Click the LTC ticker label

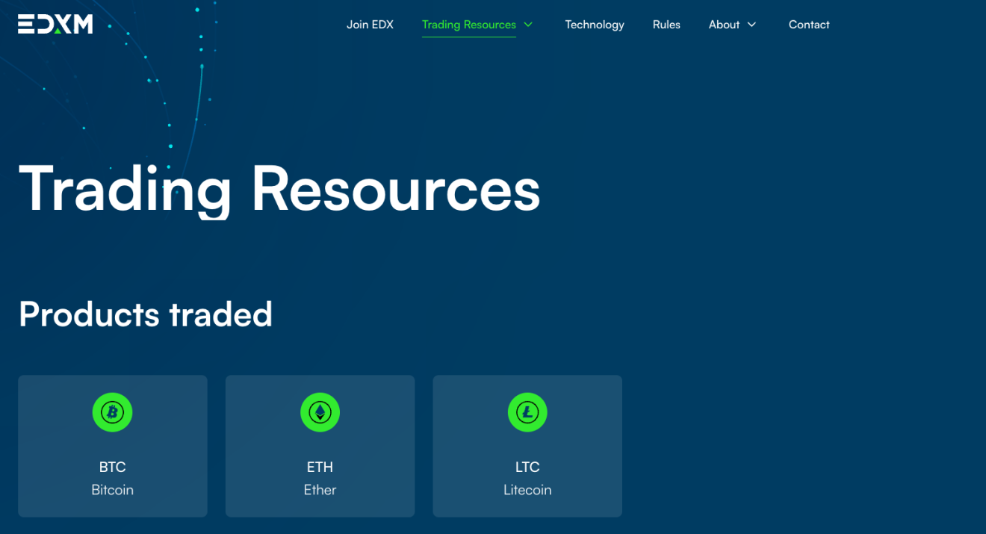click(527, 467)
